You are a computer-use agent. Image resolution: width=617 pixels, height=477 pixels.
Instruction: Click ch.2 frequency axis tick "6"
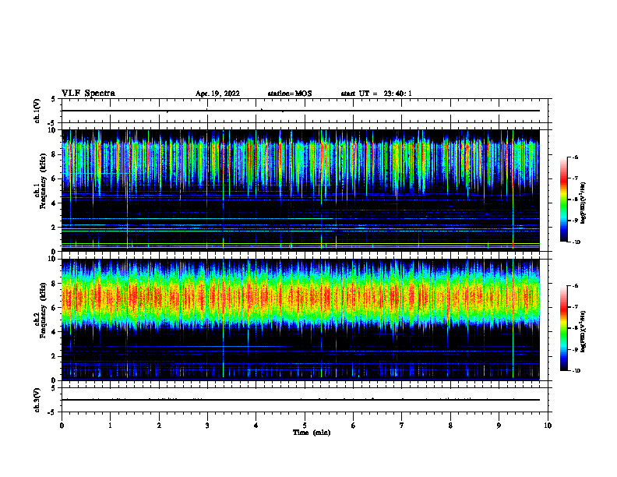[x=54, y=308]
